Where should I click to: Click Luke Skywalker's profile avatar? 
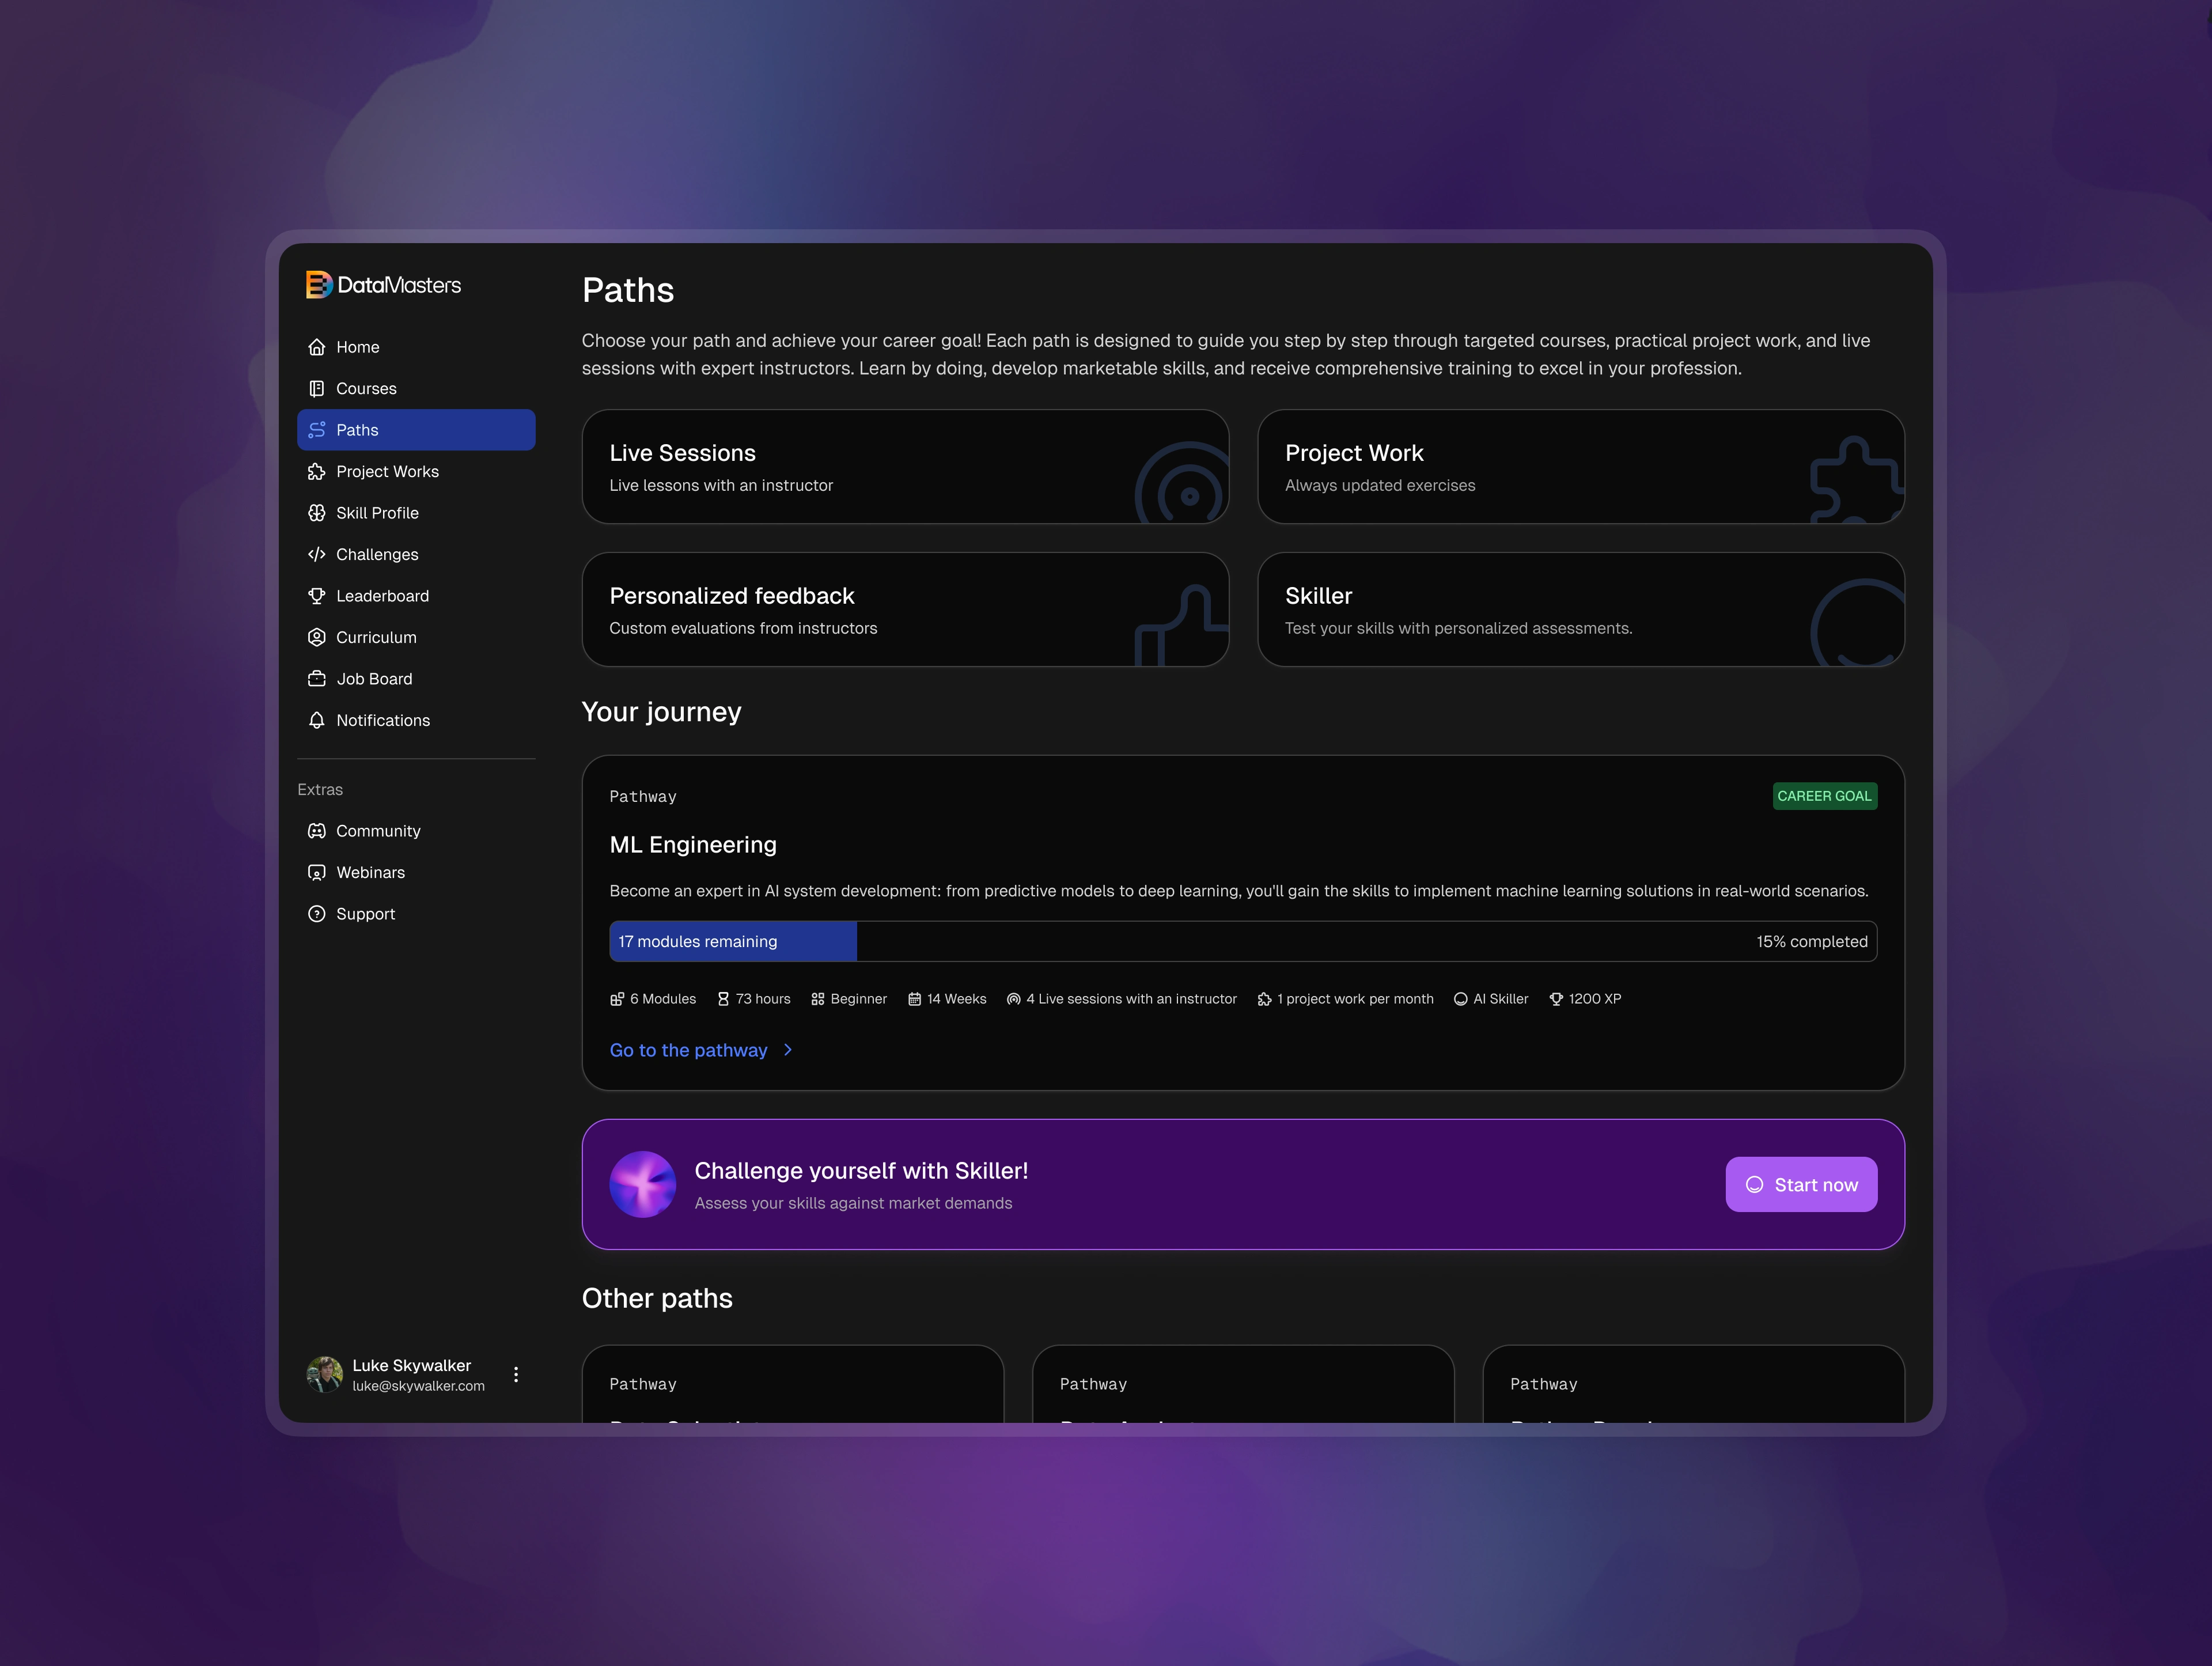click(324, 1374)
